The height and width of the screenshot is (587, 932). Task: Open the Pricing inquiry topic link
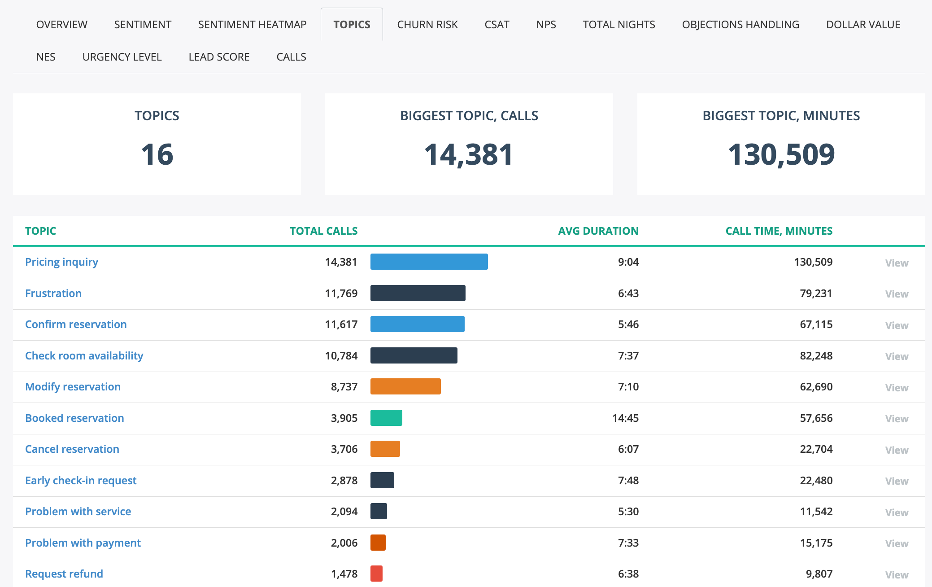pyautogui.click(x=61, y=262)
